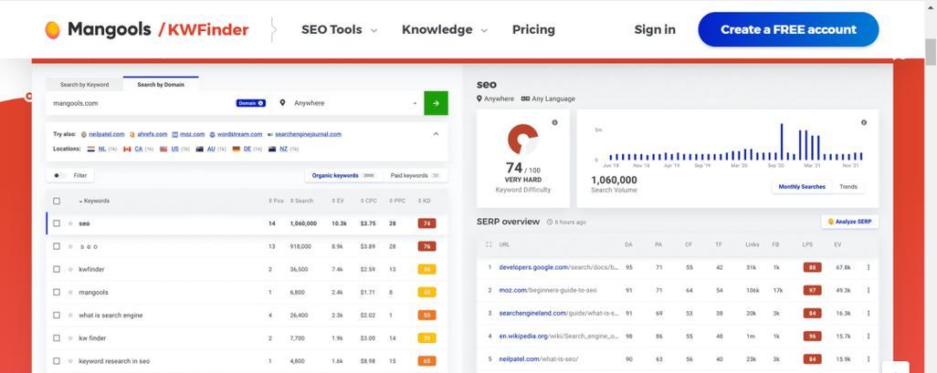Viewport: 937px width, 373px height.
Task: Check the 'mangools' row checkbox
Action: tap(57, 293)
